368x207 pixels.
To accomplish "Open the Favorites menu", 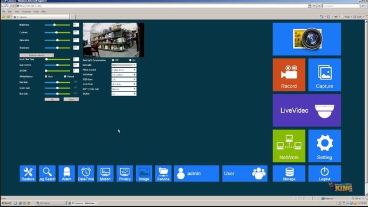I will pyautogui.click(x=26, y=11).
